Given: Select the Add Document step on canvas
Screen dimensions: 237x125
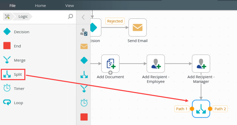Looking at the screenshot, I should tap(110, 64).
